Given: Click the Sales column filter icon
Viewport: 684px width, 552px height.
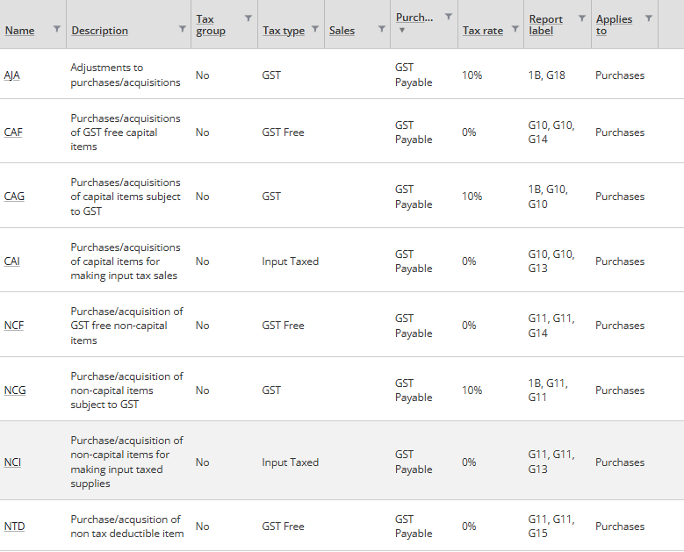Looking at the screenshot, I should tap(381, 29).
